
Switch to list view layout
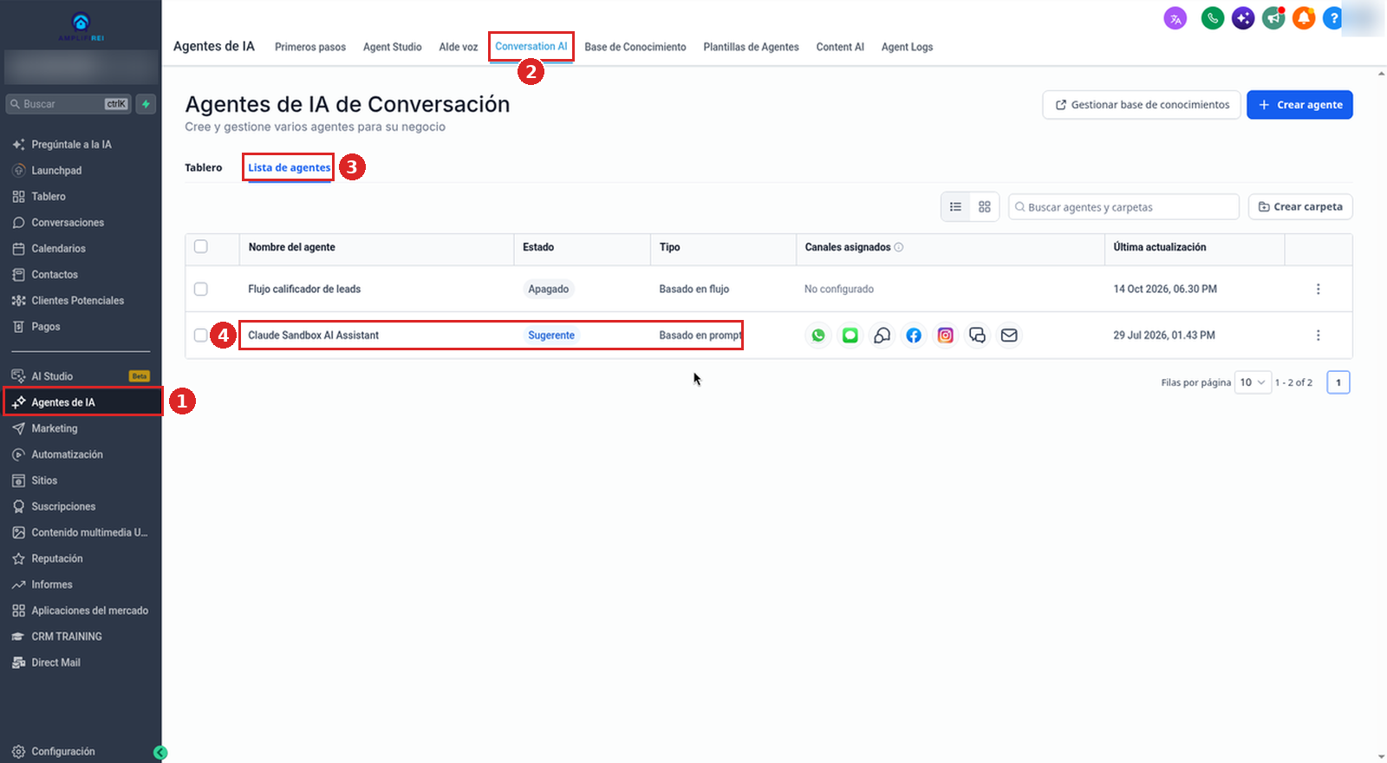tap(955, 207)
